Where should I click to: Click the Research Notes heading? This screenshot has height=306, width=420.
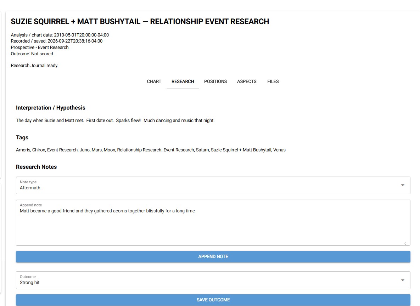click(x=37, y=167)
